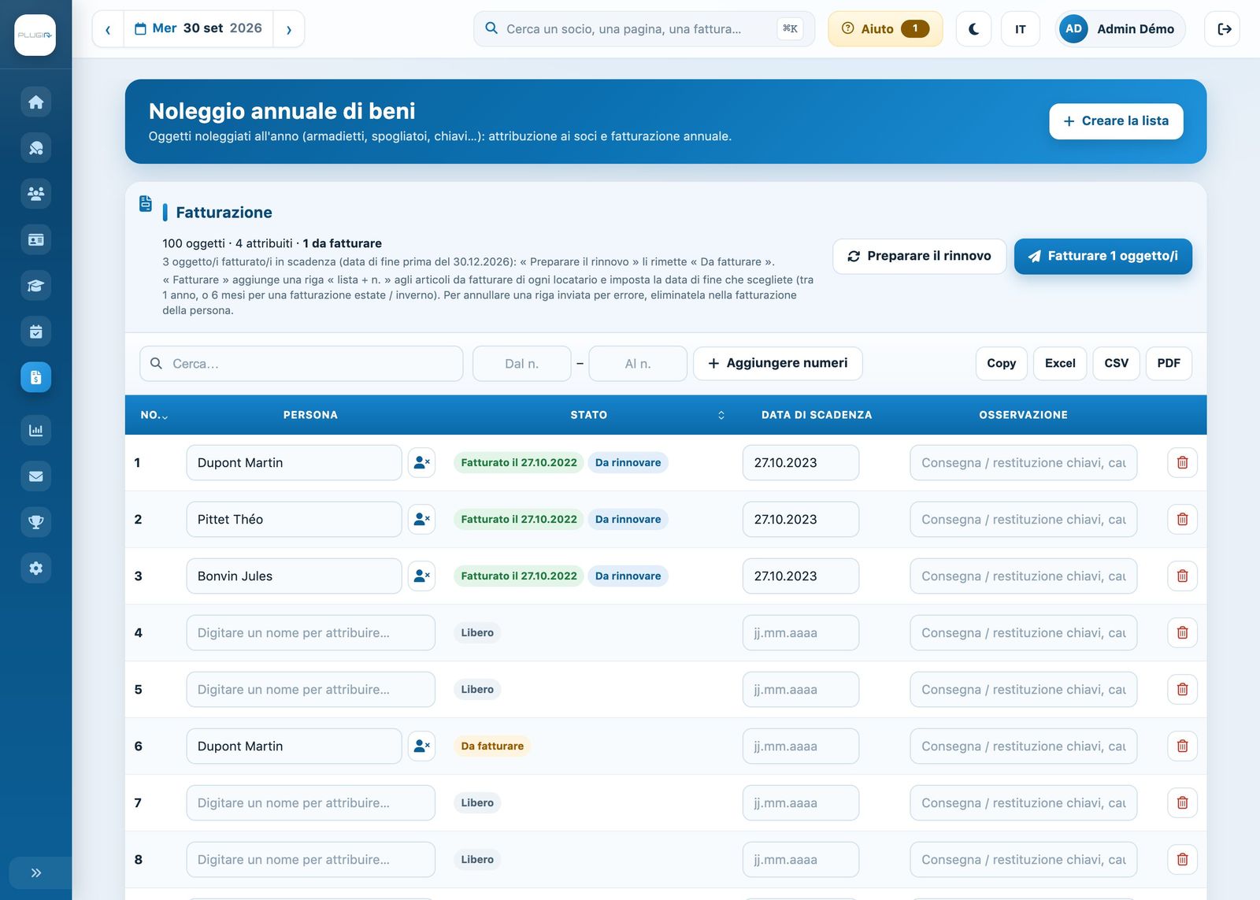This screenshot has height=900, width=1260.
Task: Open the graduation cap courses icon
Action: pos(35,286)
